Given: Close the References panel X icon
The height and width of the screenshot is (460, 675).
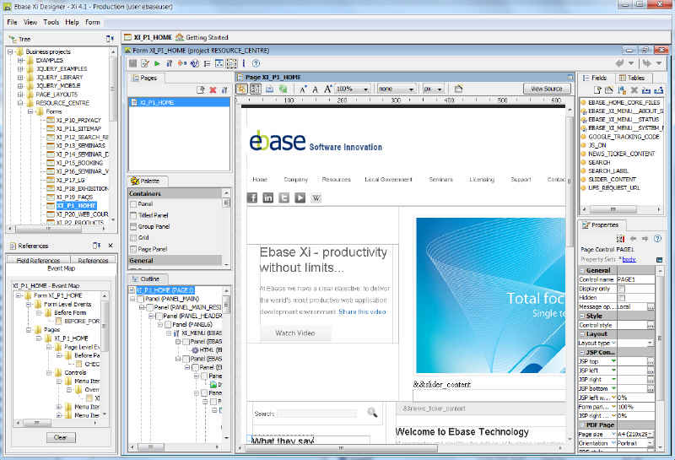Looking at the screenshot, I should click(x=111, y=245).
